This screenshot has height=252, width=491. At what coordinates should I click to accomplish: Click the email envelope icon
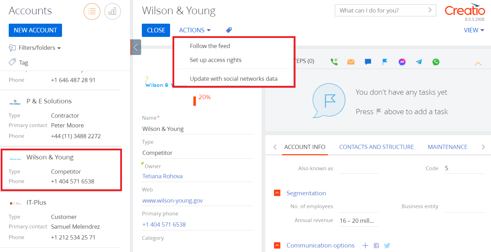[351, 62]
